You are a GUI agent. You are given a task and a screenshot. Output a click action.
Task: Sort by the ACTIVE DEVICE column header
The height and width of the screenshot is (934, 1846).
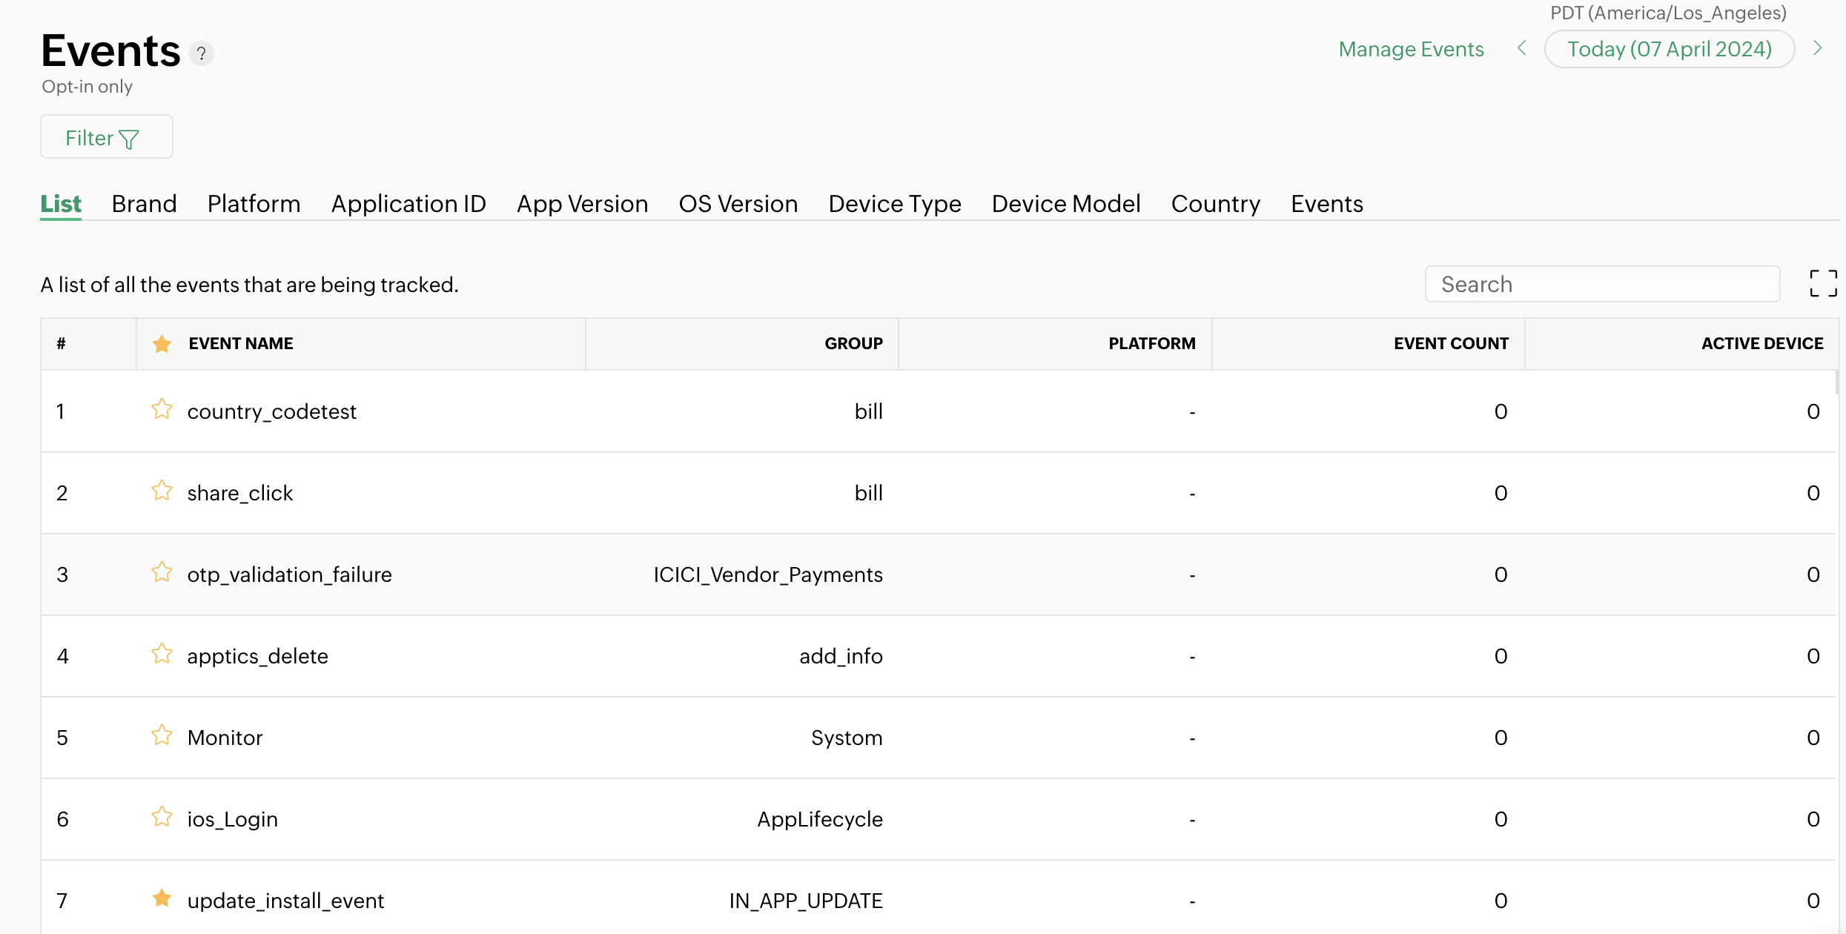[1761, 344]
